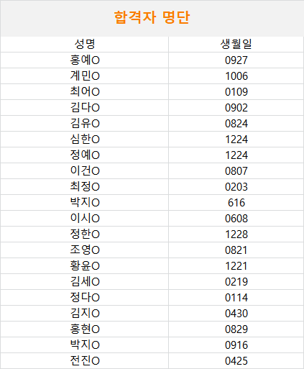Click the name cell 이시O
Viewport: 304px width, 369px height.
(x=85, y=218)
